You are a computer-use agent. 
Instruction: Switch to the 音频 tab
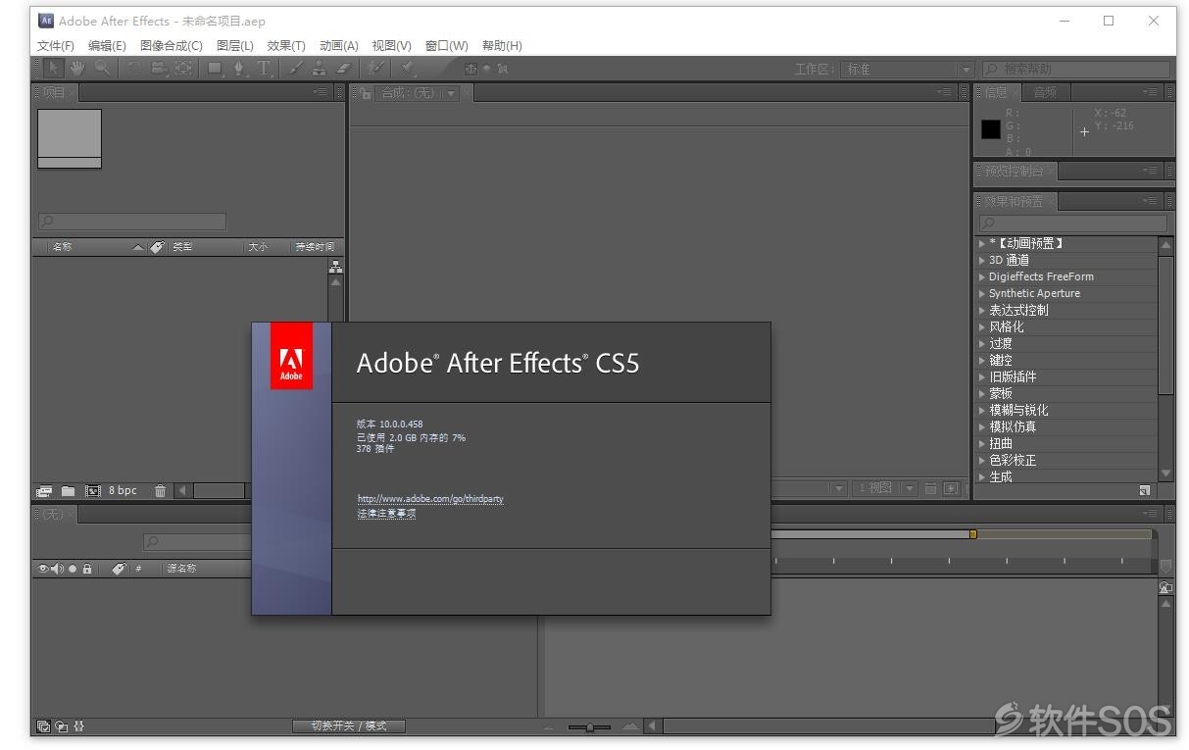click(x=1045, y=92)
